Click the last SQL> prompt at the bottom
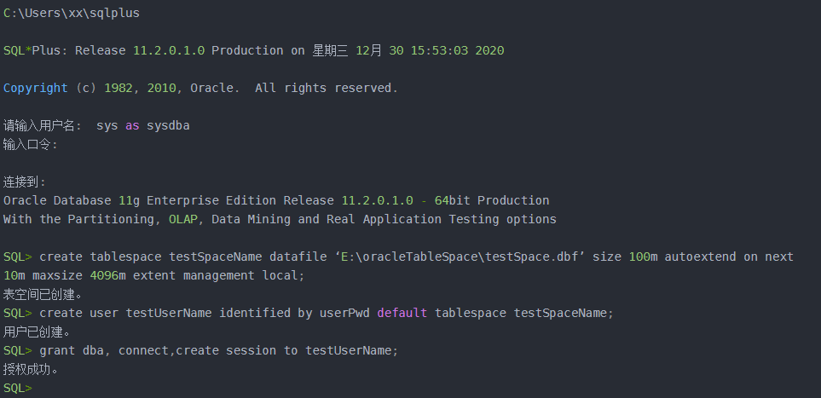 click(x=18, y=389)
